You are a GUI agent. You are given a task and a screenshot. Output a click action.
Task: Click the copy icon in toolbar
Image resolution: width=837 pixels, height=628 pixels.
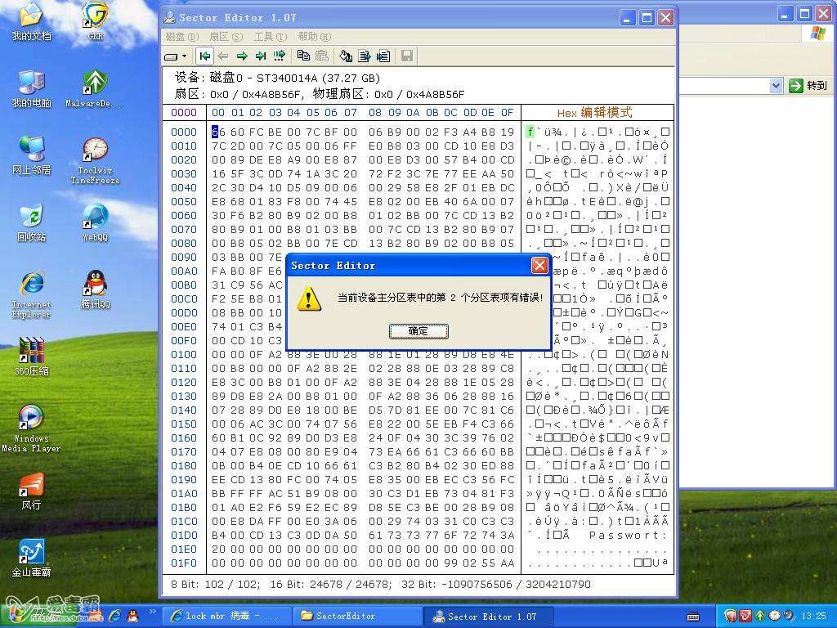(303, 56)
